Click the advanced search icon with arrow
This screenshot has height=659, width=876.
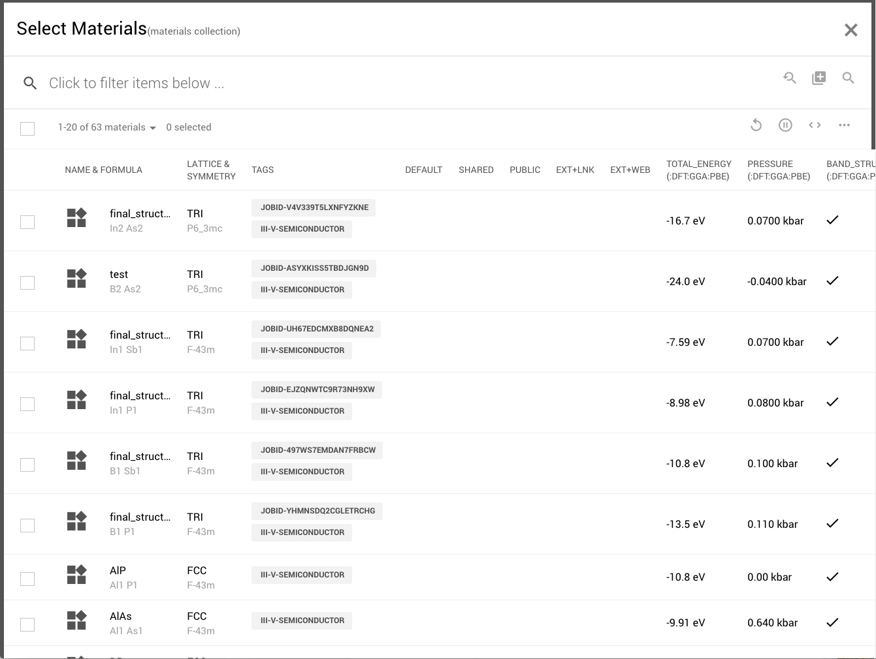tap(790, 78)
